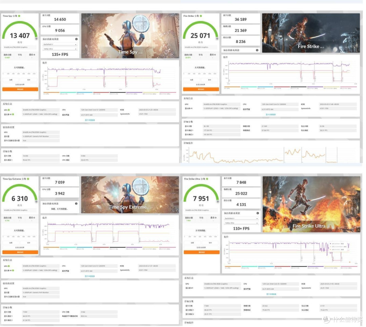This screenshot has width=366, height=327.
Task: Click the Time Spy CPU score value 9 056
Action: tap(60, 31)
